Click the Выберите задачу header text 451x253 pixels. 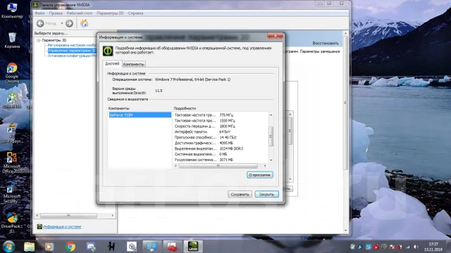coord(51,34)
